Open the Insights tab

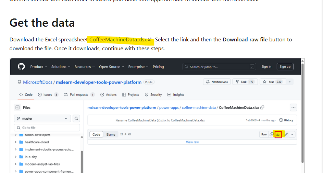176,95
